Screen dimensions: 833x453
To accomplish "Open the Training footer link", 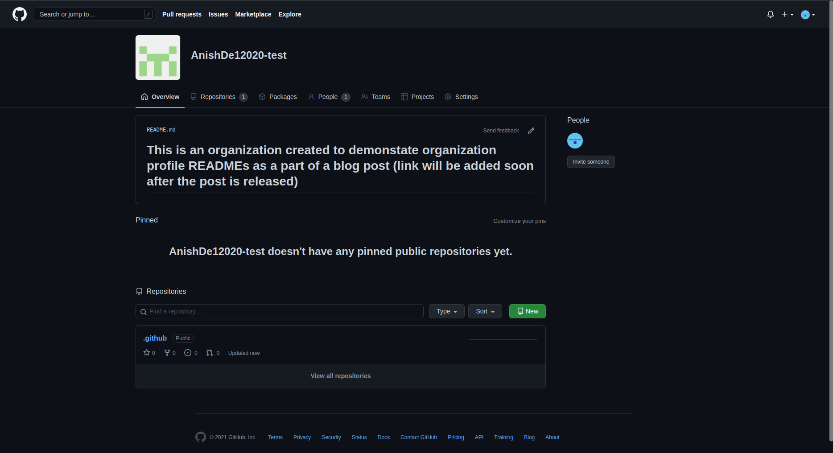I will pyautogui.click(x=503, y=437).
